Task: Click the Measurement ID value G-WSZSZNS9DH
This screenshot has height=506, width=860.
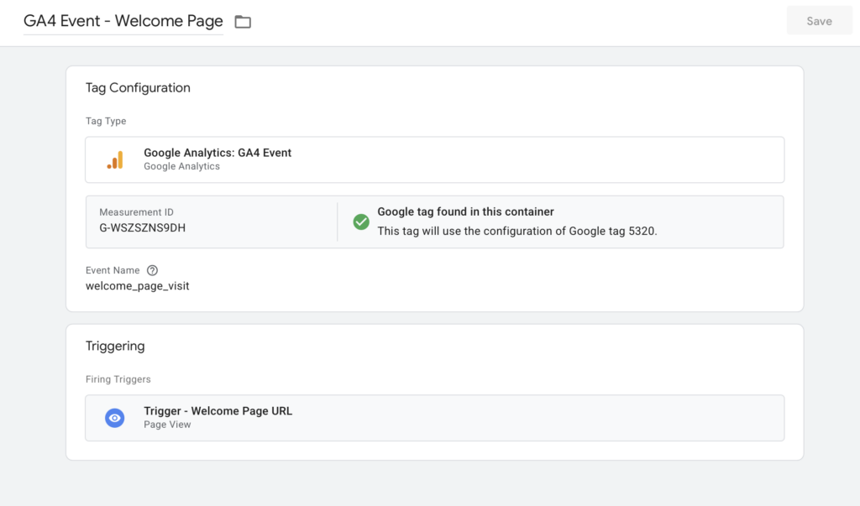Action: [142, 227]
